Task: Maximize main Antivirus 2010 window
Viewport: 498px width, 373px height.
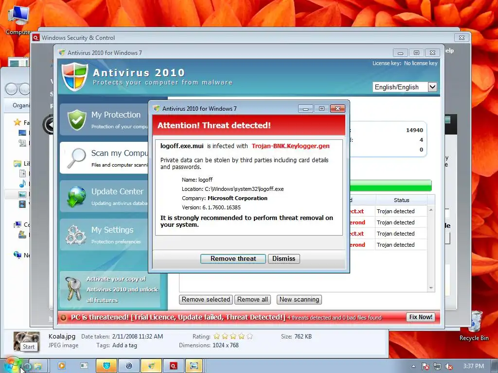Action: (x=416, y=52)
